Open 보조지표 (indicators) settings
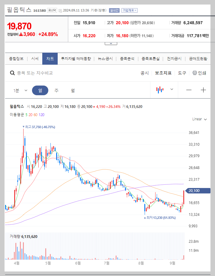 click(x=163, y=73)
